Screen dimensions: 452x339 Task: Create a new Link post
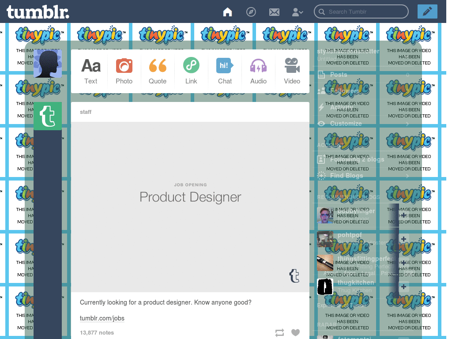[x=191, y=71]
